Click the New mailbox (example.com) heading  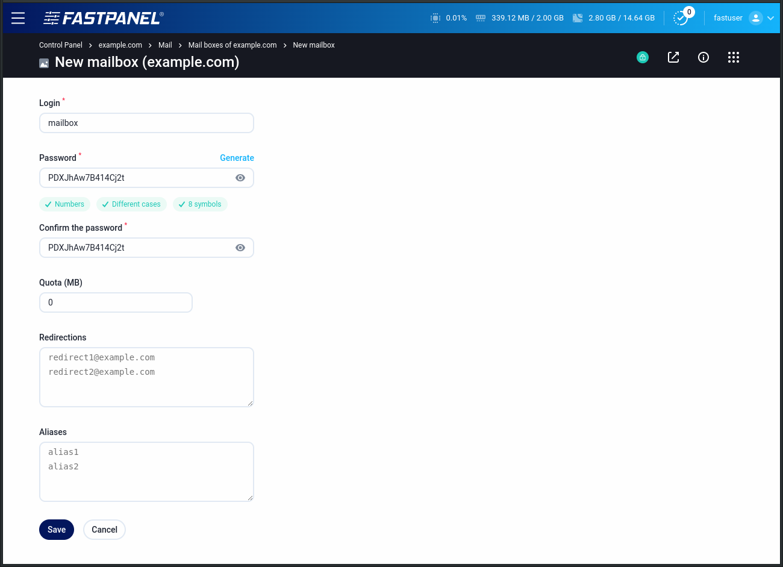coord(147,62)
